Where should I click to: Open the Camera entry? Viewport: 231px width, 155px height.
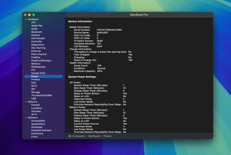(35, 35)
